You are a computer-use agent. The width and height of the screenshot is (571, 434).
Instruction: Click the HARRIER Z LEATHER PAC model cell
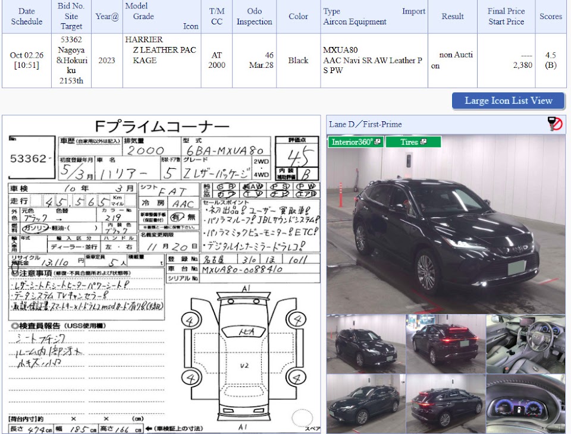(x=162, y=61)
